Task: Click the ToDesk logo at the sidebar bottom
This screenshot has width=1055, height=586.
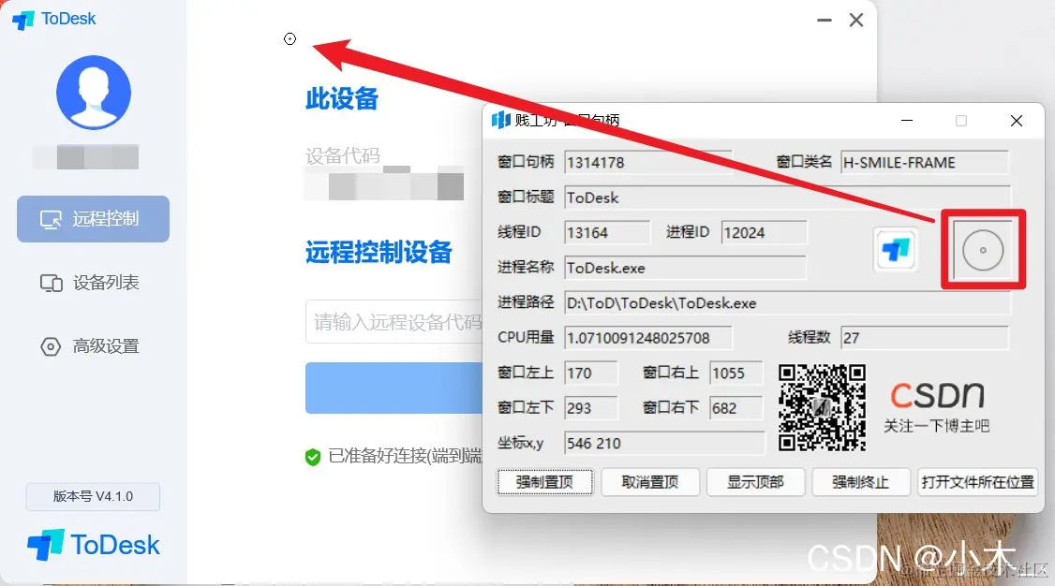Action: [94, 544]
